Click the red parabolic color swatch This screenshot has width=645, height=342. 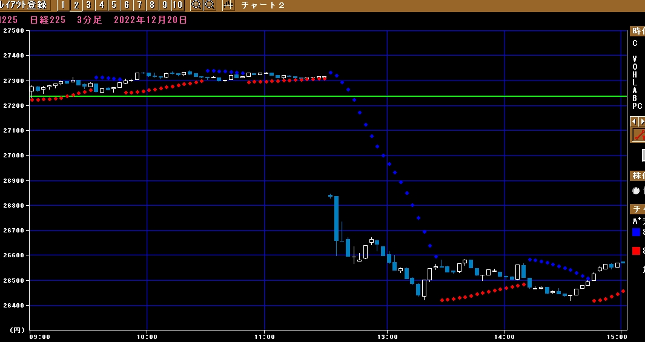tap(636, 251)
